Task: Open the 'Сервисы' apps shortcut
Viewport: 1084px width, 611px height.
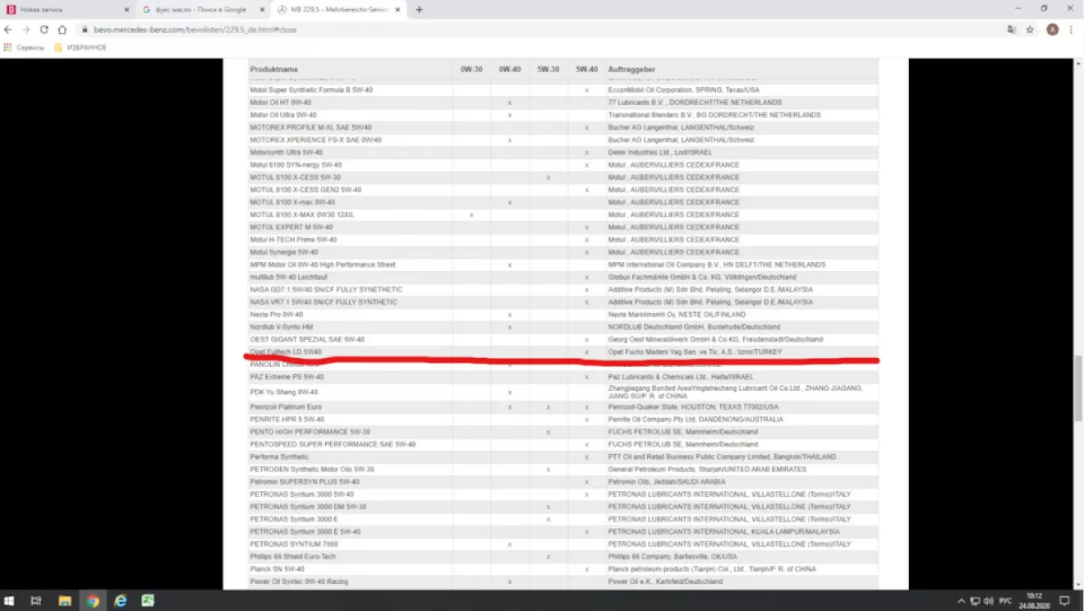Action: (x=25, y=48)
